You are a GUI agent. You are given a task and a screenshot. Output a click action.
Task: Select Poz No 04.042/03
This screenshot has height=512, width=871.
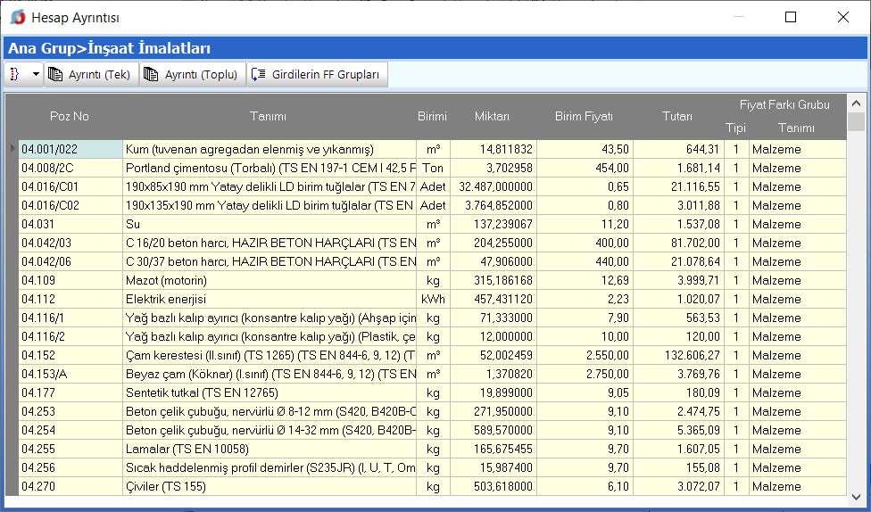tap(71, 243)
